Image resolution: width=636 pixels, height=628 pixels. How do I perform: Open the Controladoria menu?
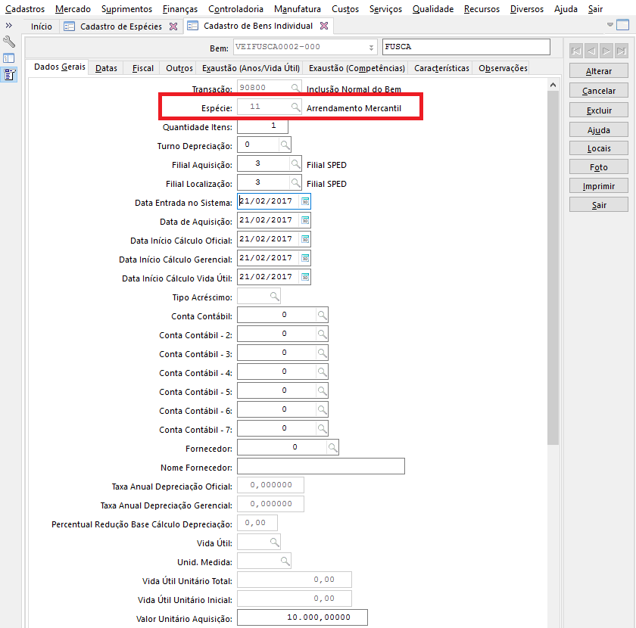click(235, 9)
